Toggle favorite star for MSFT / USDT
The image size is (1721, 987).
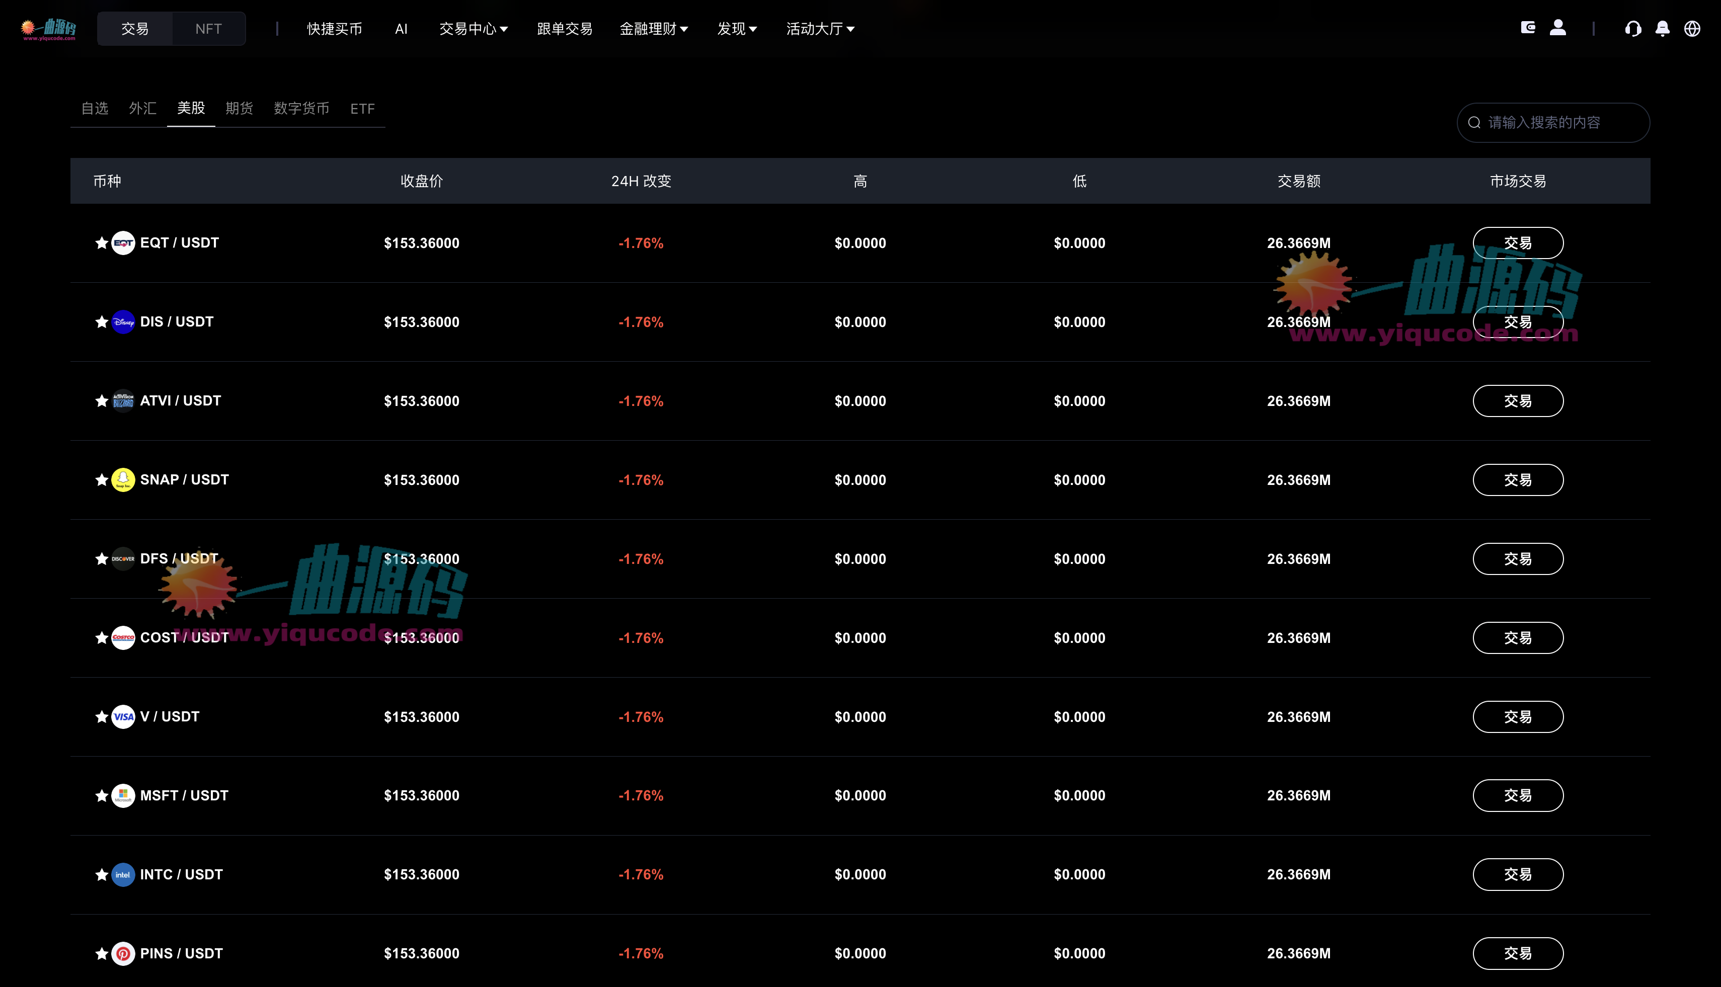102,796
